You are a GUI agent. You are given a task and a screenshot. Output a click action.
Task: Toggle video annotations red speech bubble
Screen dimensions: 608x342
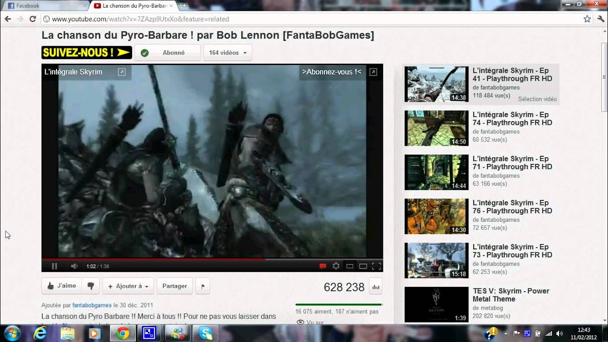click(x=323, y=266)
